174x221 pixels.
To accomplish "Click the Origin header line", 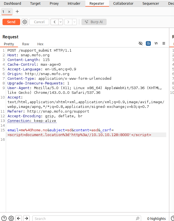I will coord(38,74).
